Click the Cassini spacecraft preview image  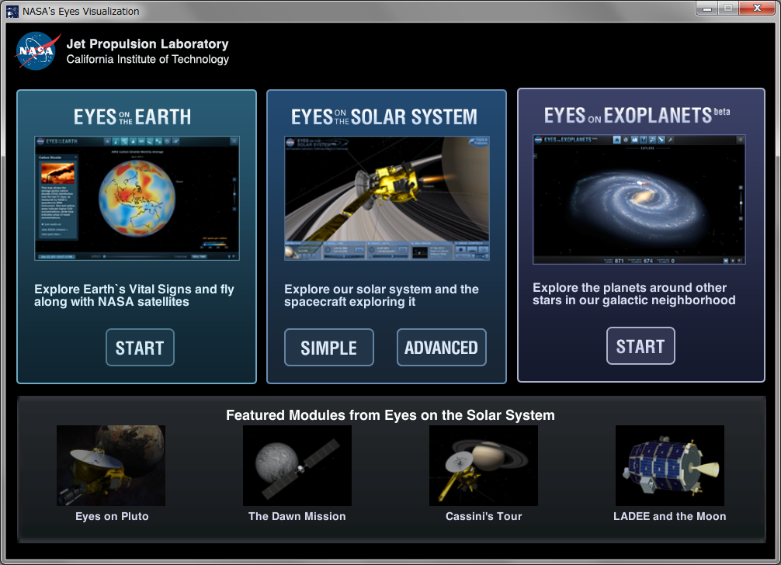click(386, 196)
